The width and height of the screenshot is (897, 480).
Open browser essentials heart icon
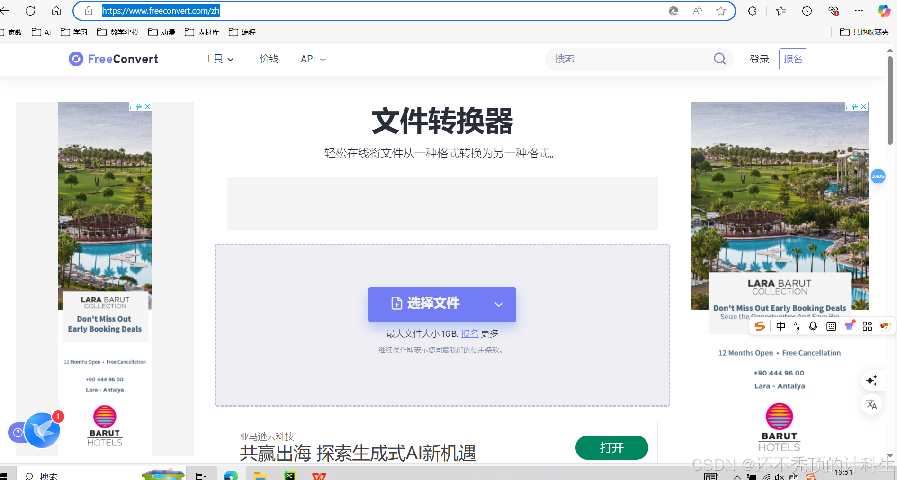[834, 11]
